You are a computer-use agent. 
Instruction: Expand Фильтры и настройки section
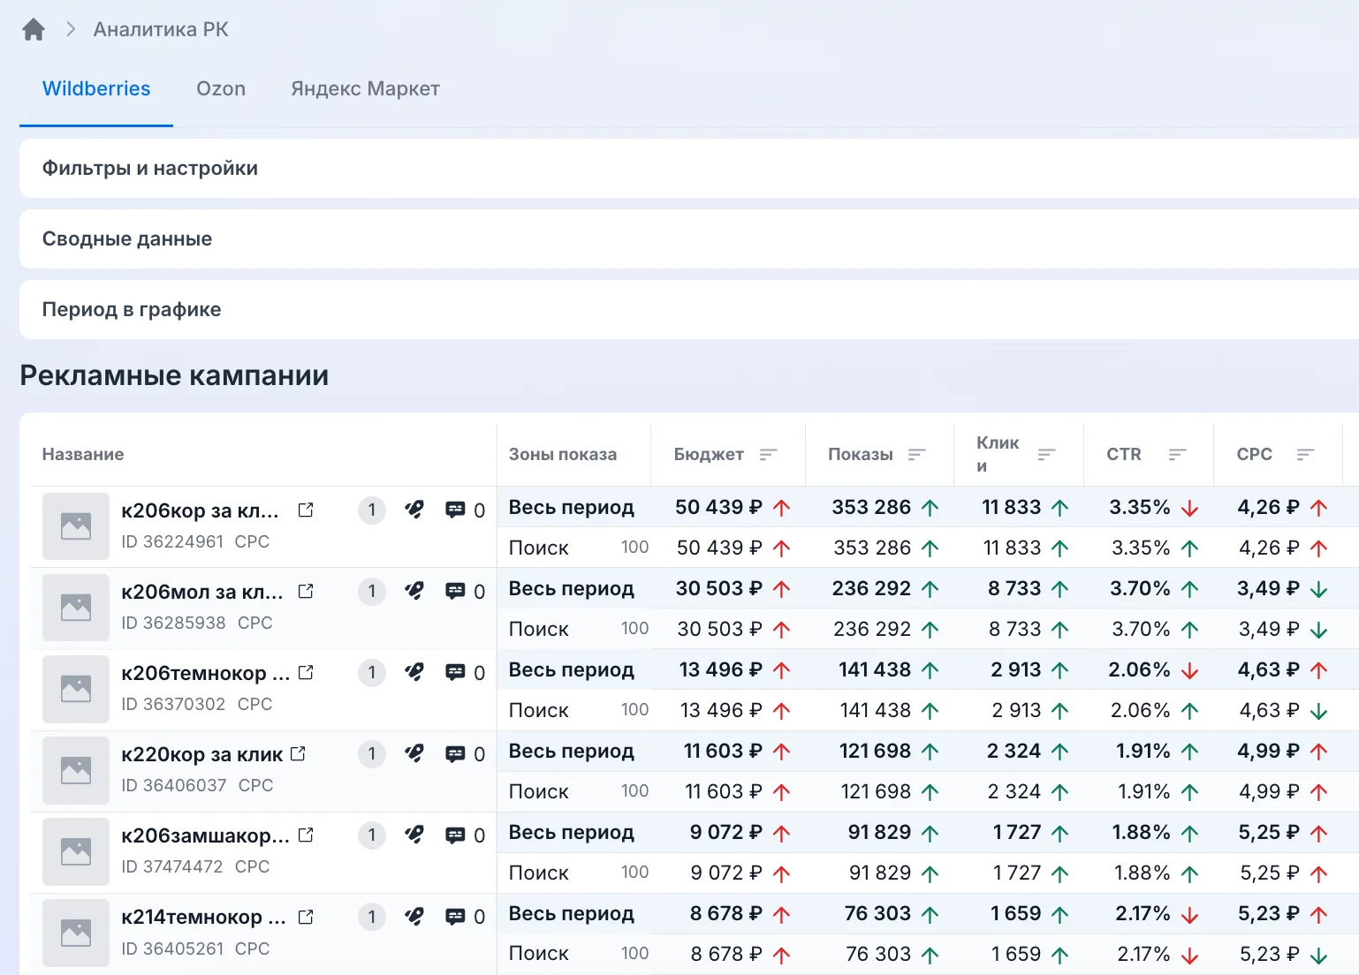click(689, 168)
